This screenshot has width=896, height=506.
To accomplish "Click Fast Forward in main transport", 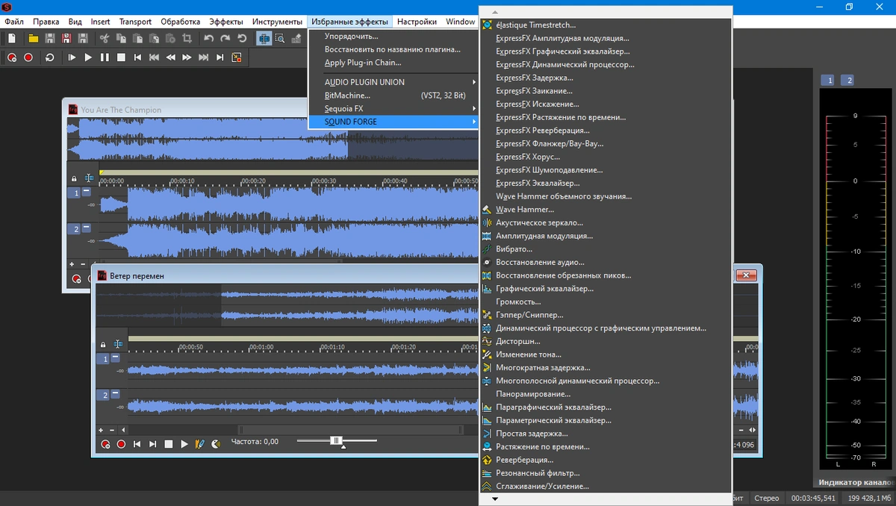I will 187,57.
